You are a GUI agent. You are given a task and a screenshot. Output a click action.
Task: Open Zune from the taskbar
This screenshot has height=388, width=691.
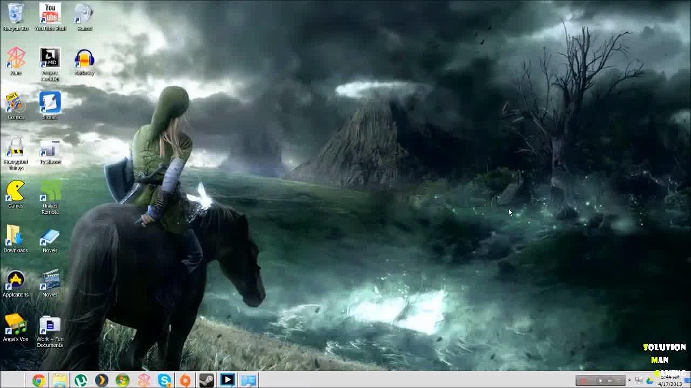(144, 380)
